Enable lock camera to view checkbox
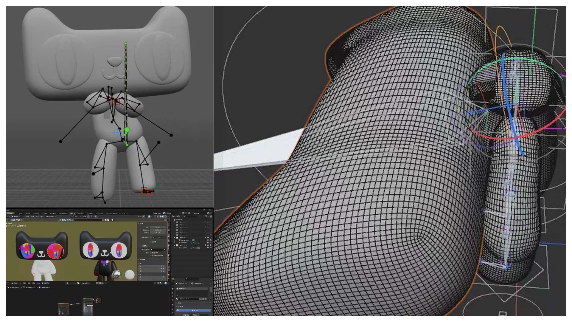This screenshot has height=322, width=572. [150, 256]
